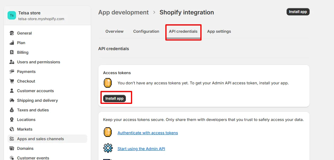This screenshot has height=160, width=334.
Task: Open the App settings tab
Action: (x=219, y=31)
